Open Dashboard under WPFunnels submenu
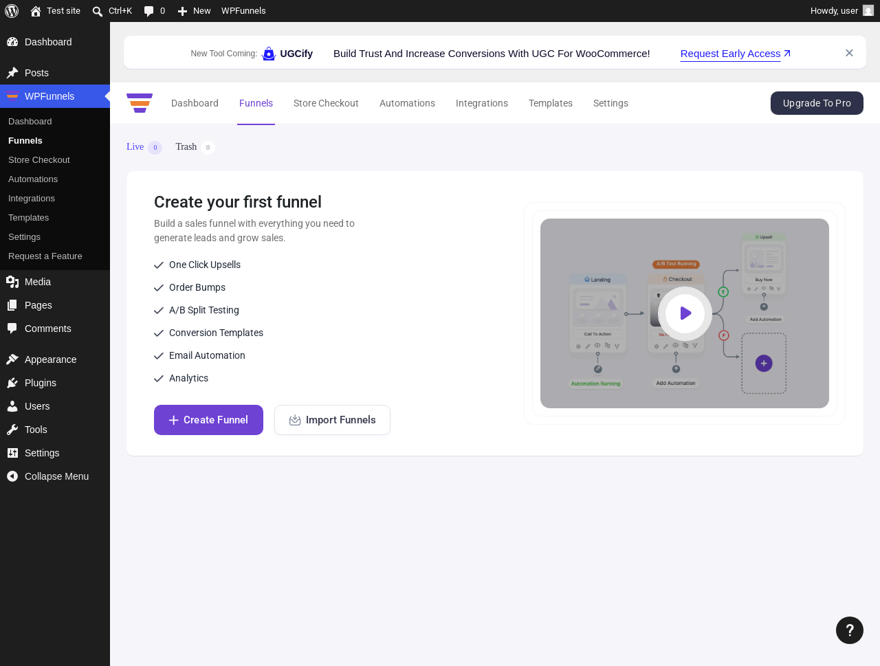The image size is (880, 666). coord(30,122)
